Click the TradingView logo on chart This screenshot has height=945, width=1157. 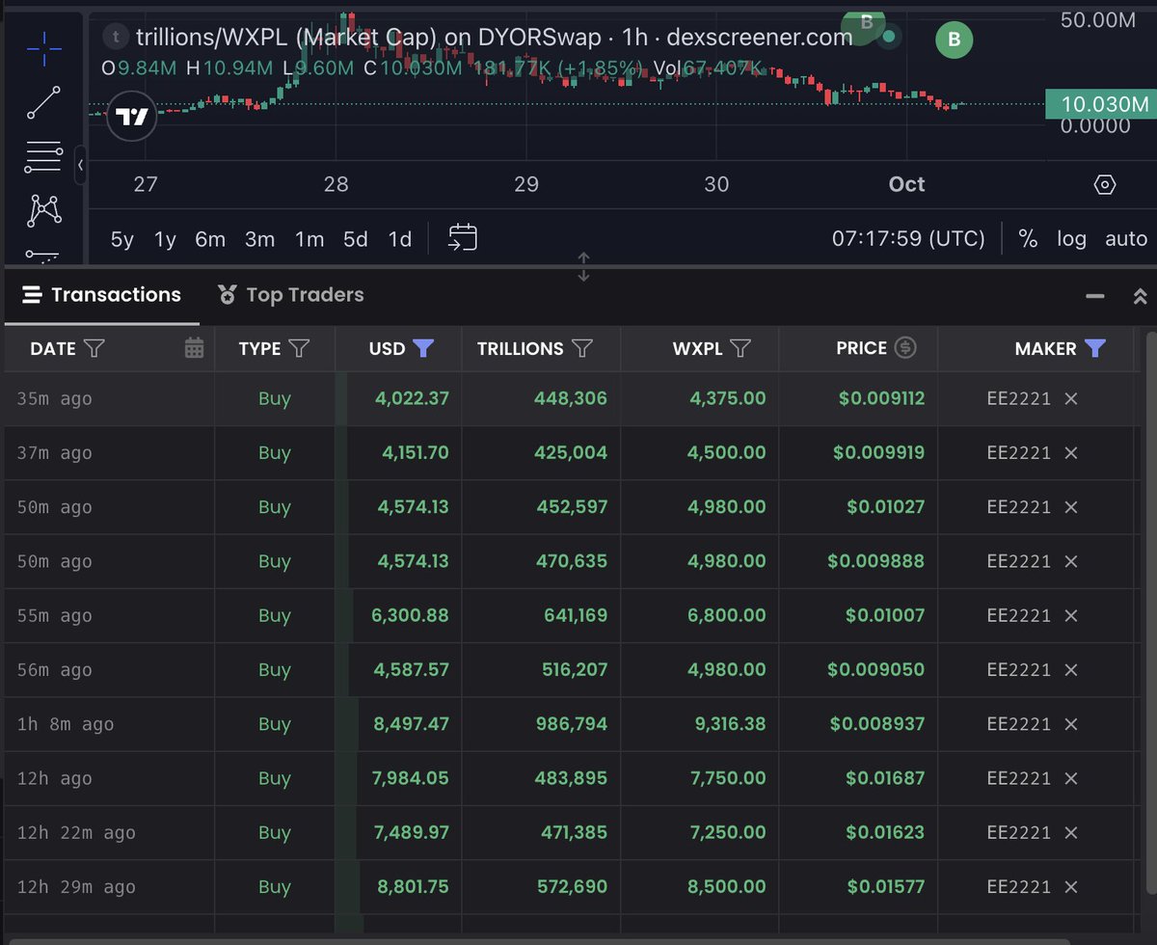[x=131, y=118]
